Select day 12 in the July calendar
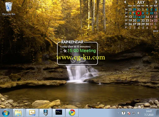 tap(130, 17)
